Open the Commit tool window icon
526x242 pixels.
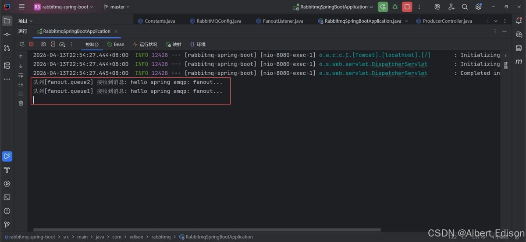point(7,34)
